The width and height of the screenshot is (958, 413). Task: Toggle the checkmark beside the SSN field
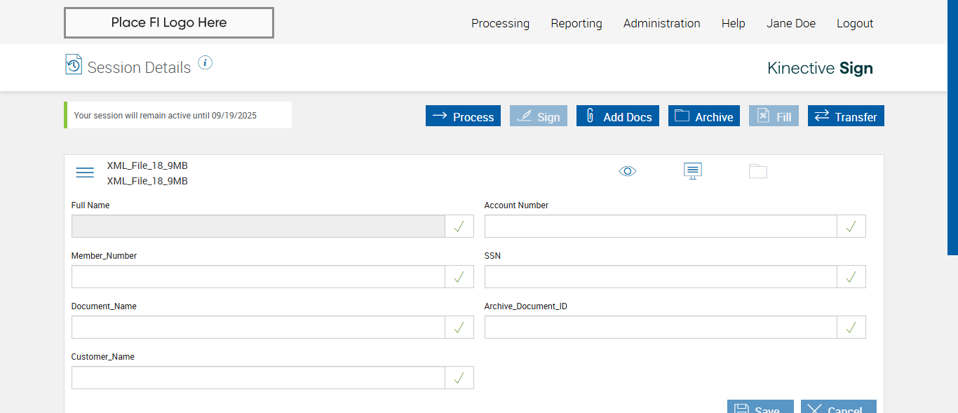tap(851, 277)
